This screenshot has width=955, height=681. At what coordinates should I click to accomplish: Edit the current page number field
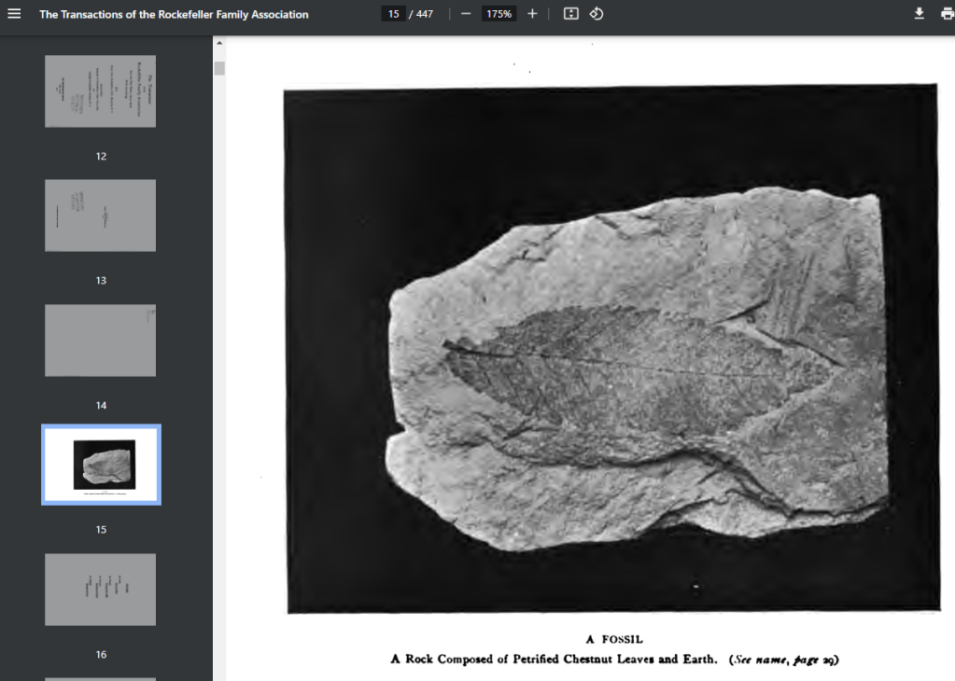coord(393,14)
